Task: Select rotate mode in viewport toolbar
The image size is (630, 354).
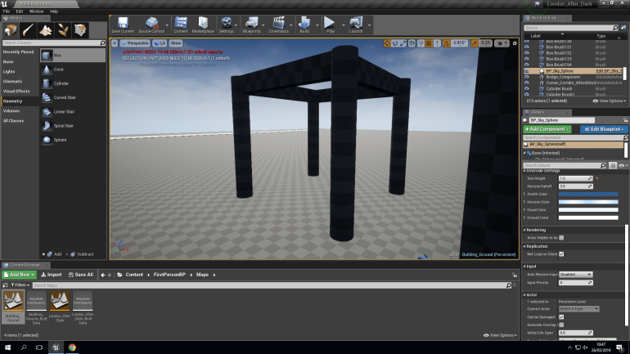Action: [x=395, y=43]
